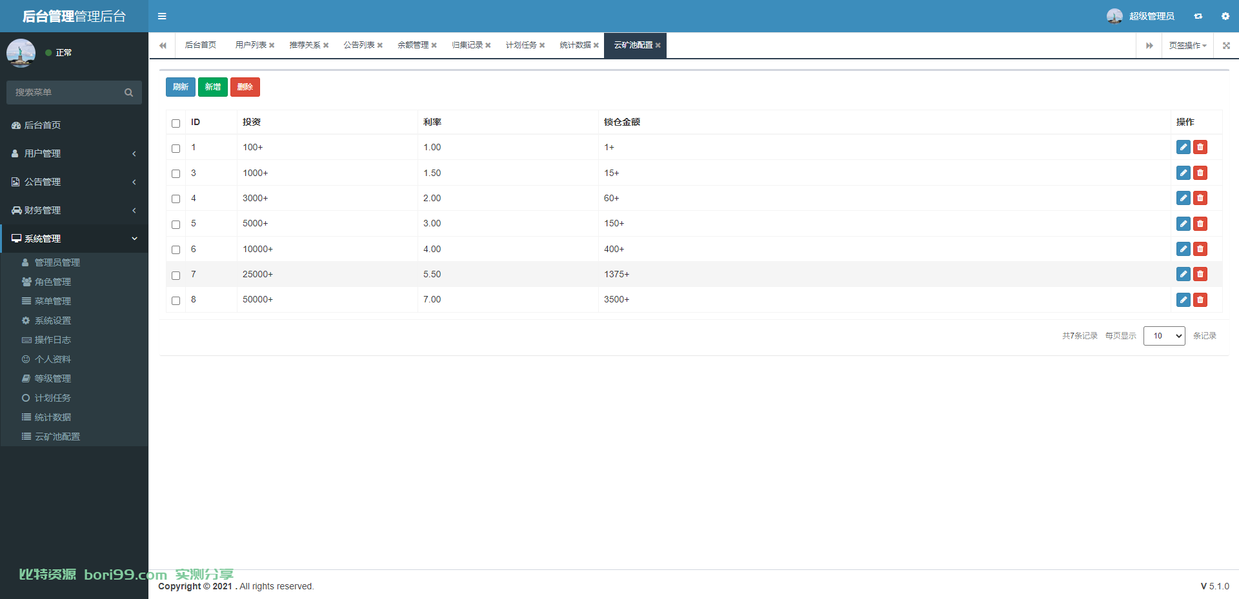Viewport: 1239px width, 599px height.
Task: Delete row with investment 3000+
Action: pyautogui.click(x=1200, y=198)
